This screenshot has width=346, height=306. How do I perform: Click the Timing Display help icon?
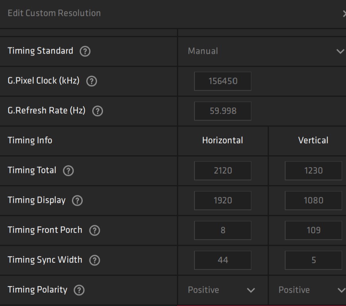(x=77, y=201)
